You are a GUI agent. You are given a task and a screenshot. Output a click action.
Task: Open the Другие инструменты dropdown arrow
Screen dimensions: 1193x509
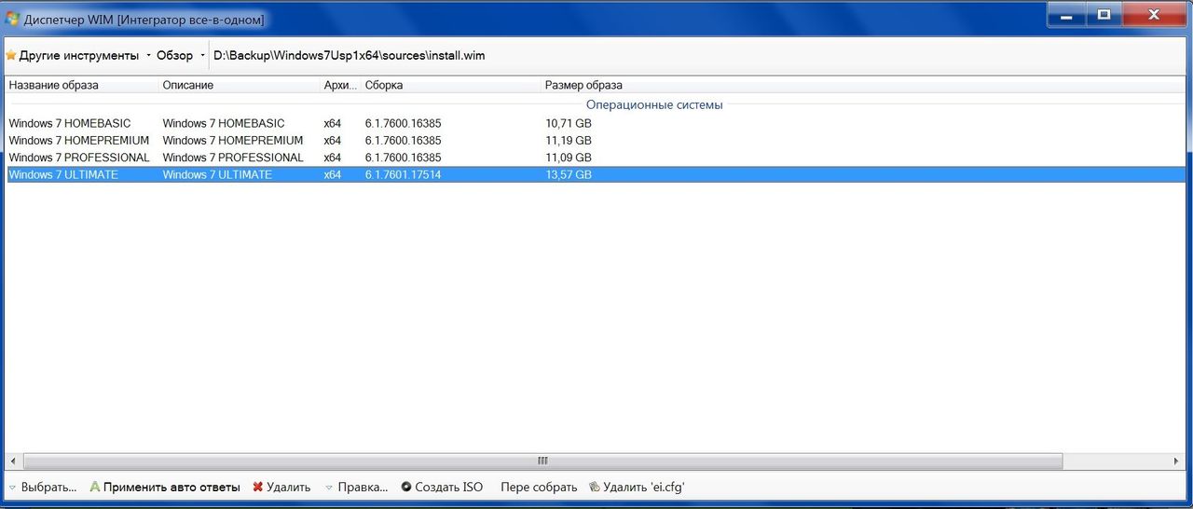tap(148, 56)
